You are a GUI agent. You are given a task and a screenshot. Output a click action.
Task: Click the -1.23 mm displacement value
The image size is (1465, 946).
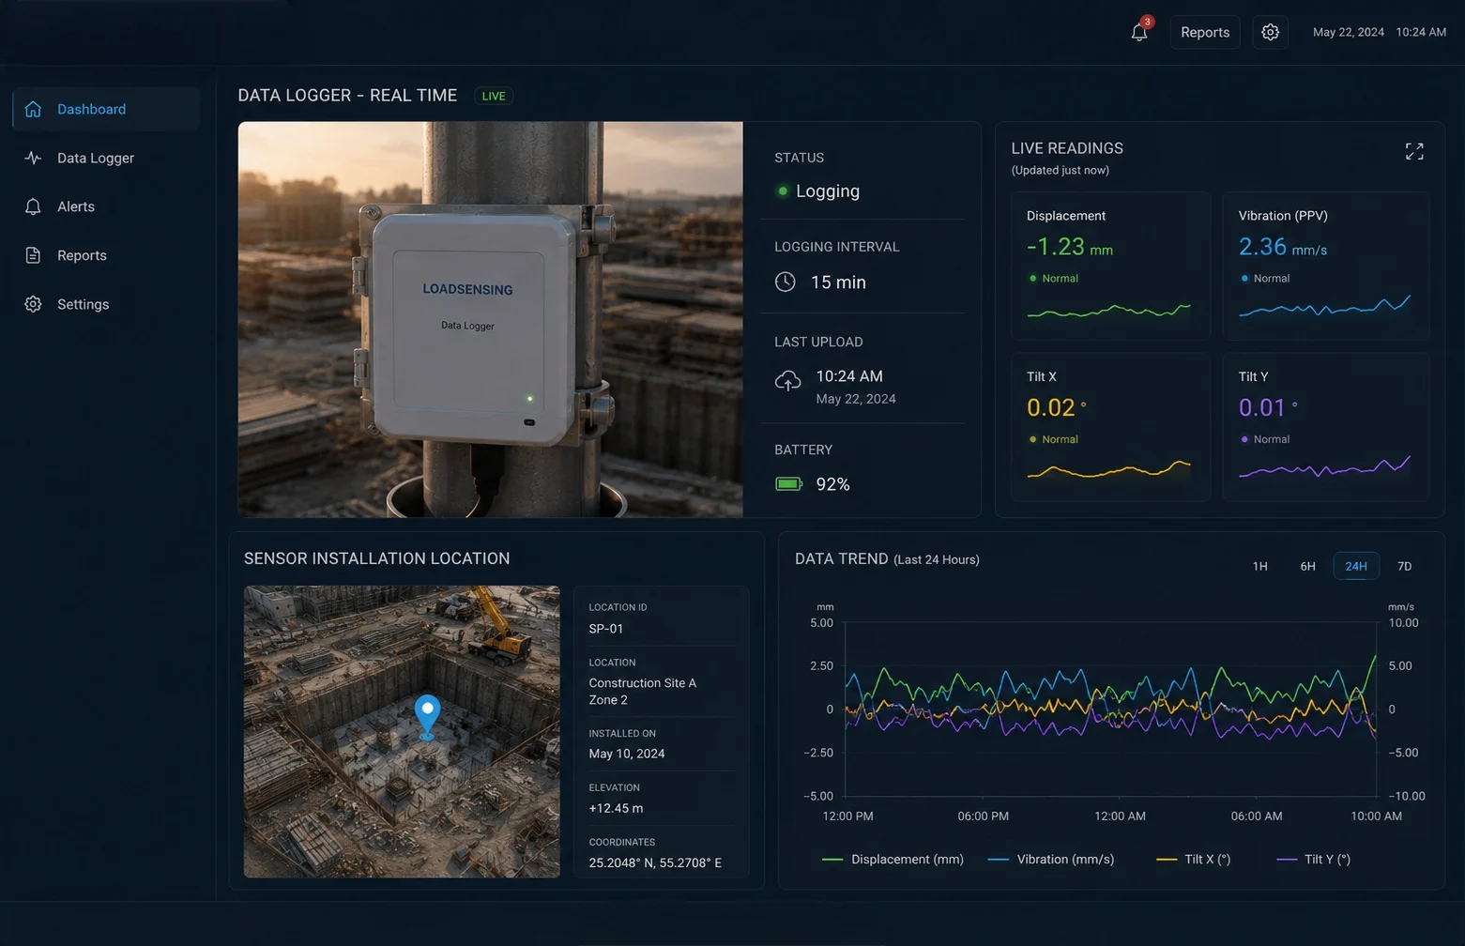pos(1070,247)
